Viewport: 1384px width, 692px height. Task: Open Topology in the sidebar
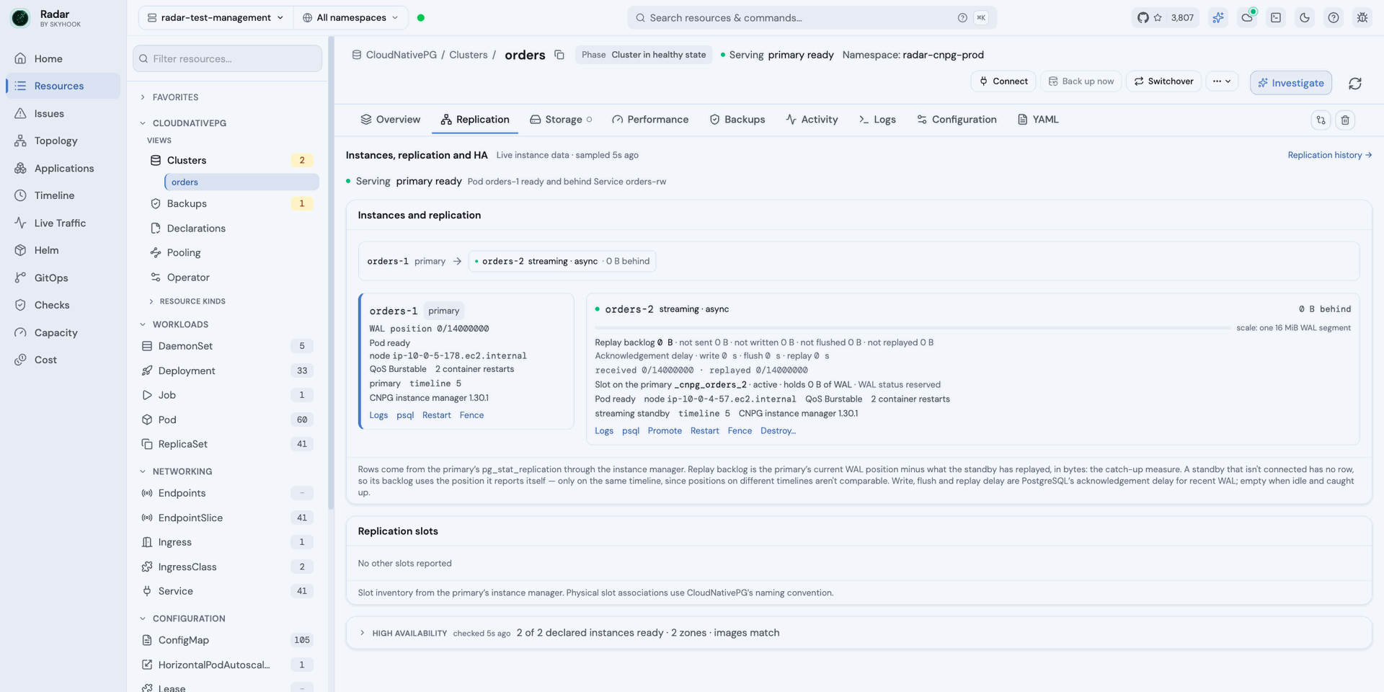(62, 141)
